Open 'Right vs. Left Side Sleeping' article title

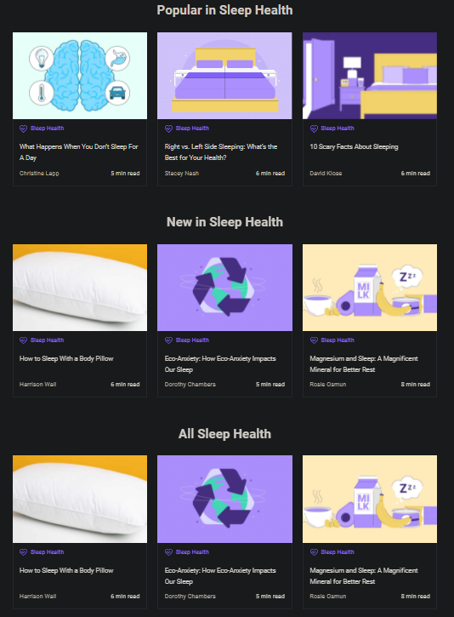pos(221,151)
